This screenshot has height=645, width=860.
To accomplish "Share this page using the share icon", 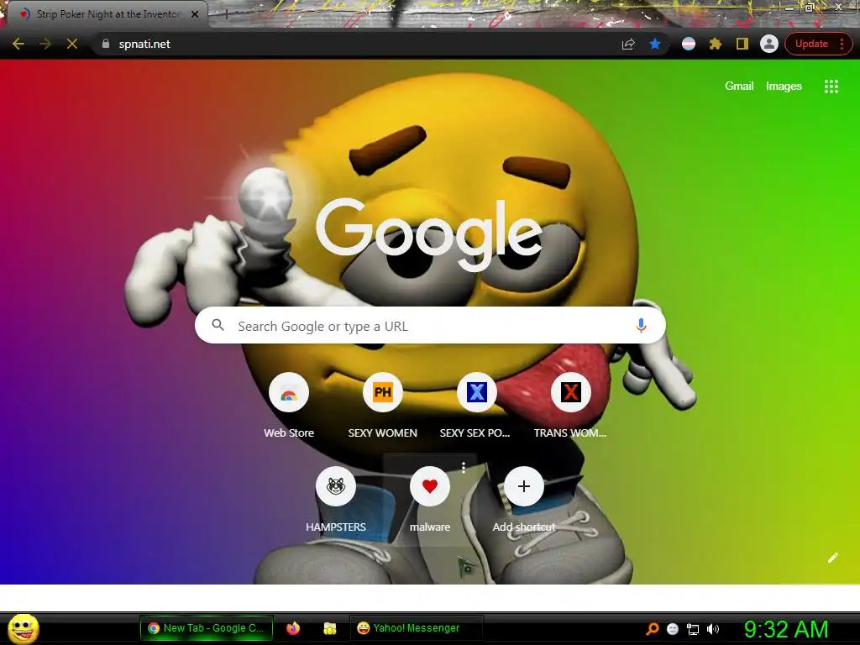I will pos(628,44).
